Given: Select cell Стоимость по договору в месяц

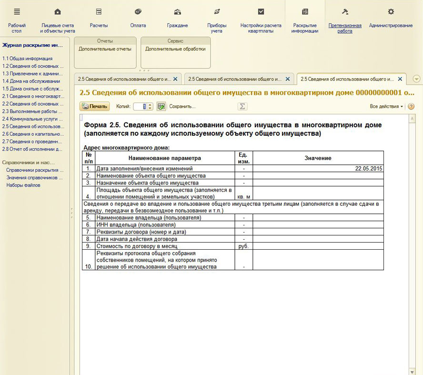Looking at the screenshot, I should click(165, 246).
